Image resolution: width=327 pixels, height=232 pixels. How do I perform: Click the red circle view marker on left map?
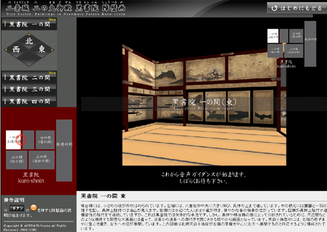coord(21,140)
